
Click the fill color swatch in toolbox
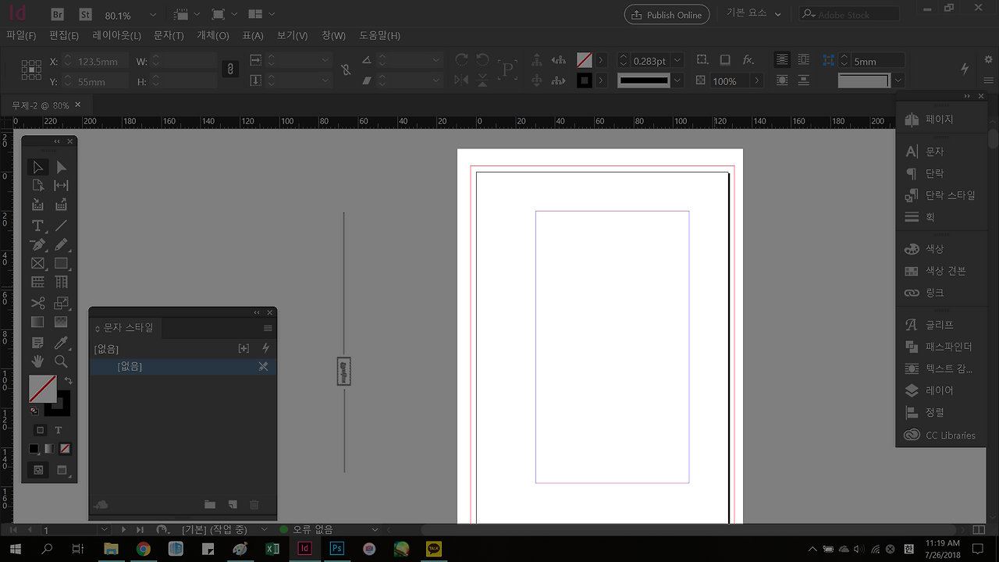pyautogui.click(x=42, y=389)
